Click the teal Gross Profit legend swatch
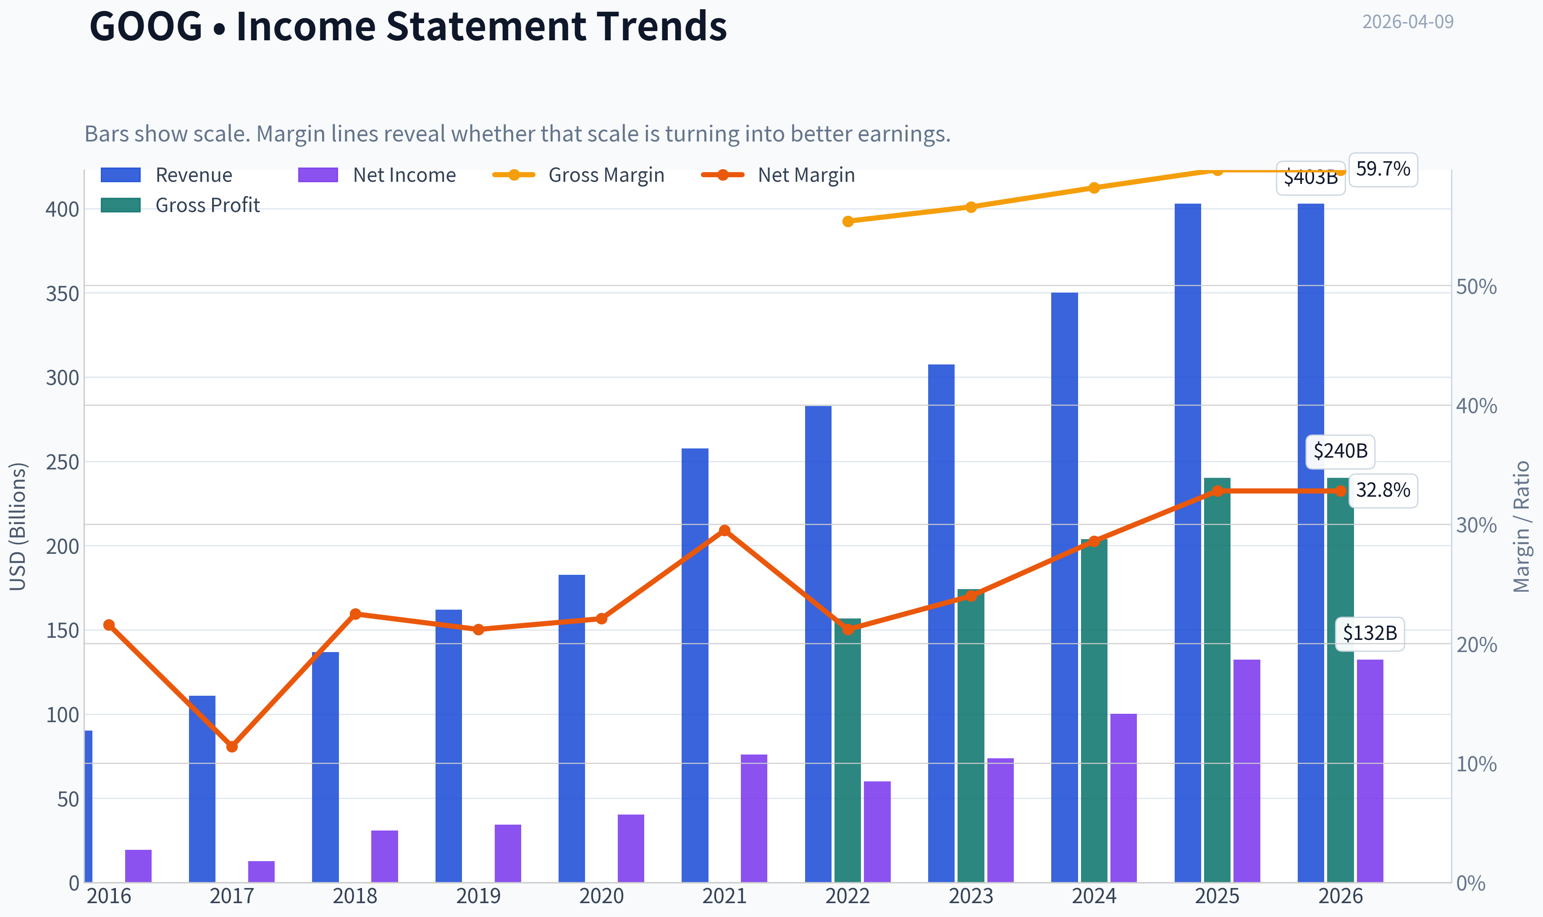The width and height of the screenshot is (1543, 917). coord(121,205)
